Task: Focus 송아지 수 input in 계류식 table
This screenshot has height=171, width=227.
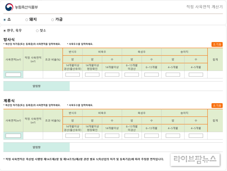Action: pos(196,136)
